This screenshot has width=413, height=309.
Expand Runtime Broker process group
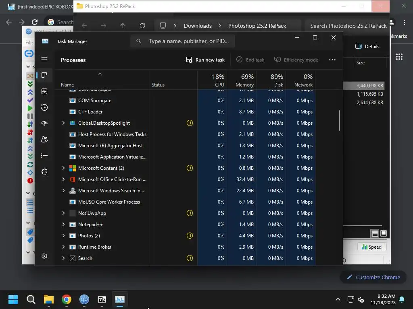[x=63, y=247]
